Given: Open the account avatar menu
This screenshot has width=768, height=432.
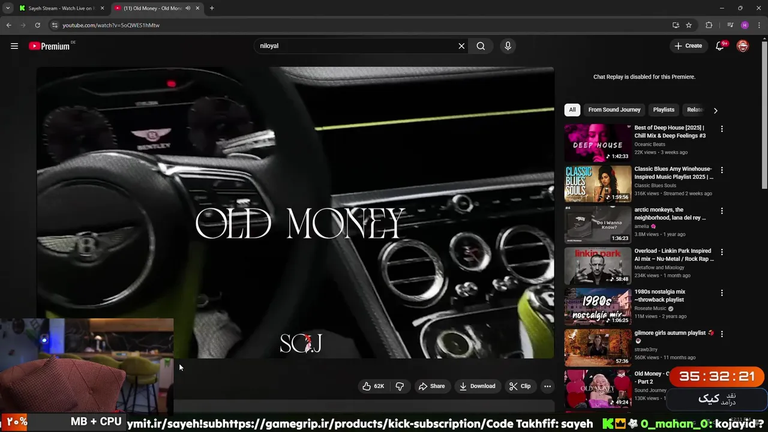Looking at the screenshot, I should tap(743, 46).
